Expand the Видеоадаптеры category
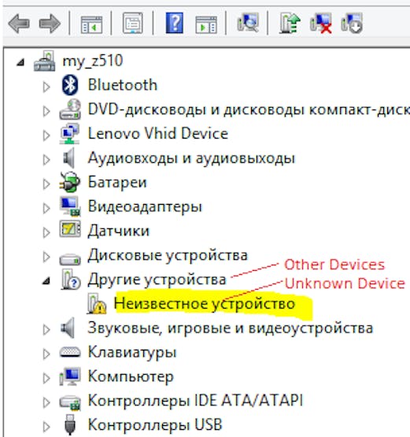This screenshot has width=410, height=437. point(46,208)
